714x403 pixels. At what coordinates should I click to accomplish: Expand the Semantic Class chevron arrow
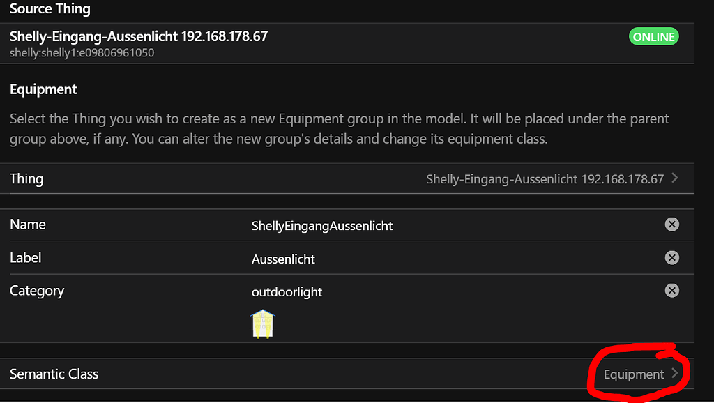[x=675, y=374]
